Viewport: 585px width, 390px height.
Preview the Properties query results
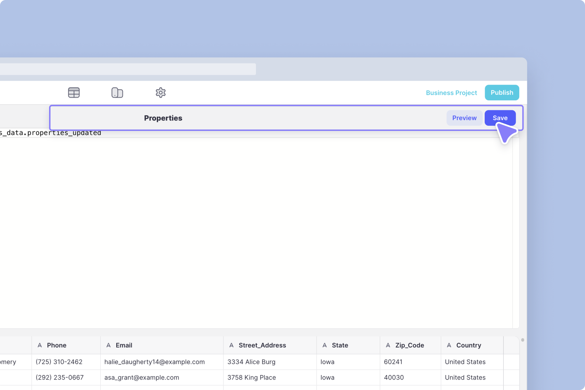coord(464,118)
